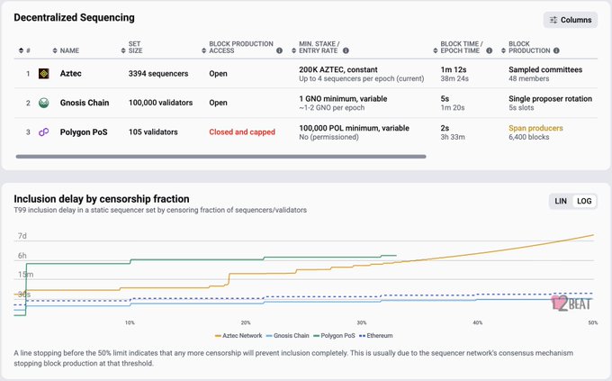Switch chart to LOG scale
The width and height of the screenshot is (612, 381).
584,201
